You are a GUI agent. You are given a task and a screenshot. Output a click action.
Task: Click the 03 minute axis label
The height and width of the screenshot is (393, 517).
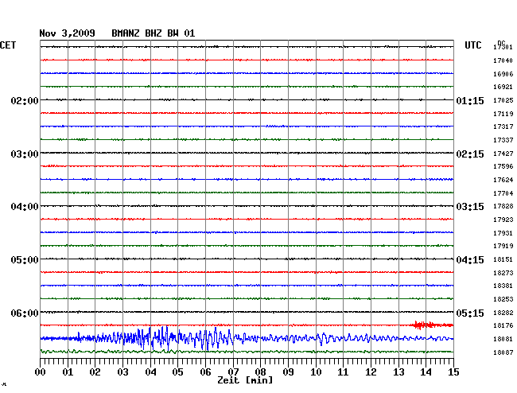click(122, 372)
